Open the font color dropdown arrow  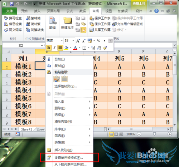tap(79, 48)
